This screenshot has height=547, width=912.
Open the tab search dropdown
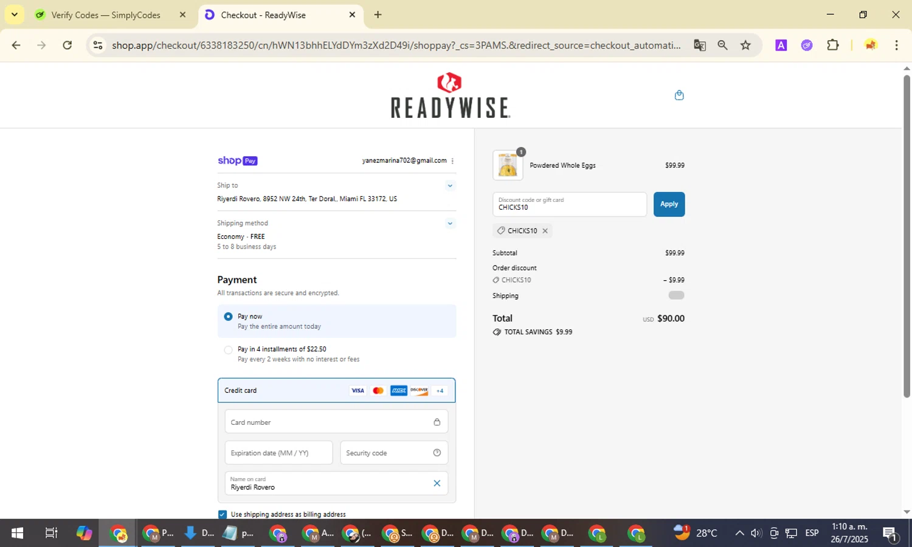pyautogui.click(x=14, y=15)
